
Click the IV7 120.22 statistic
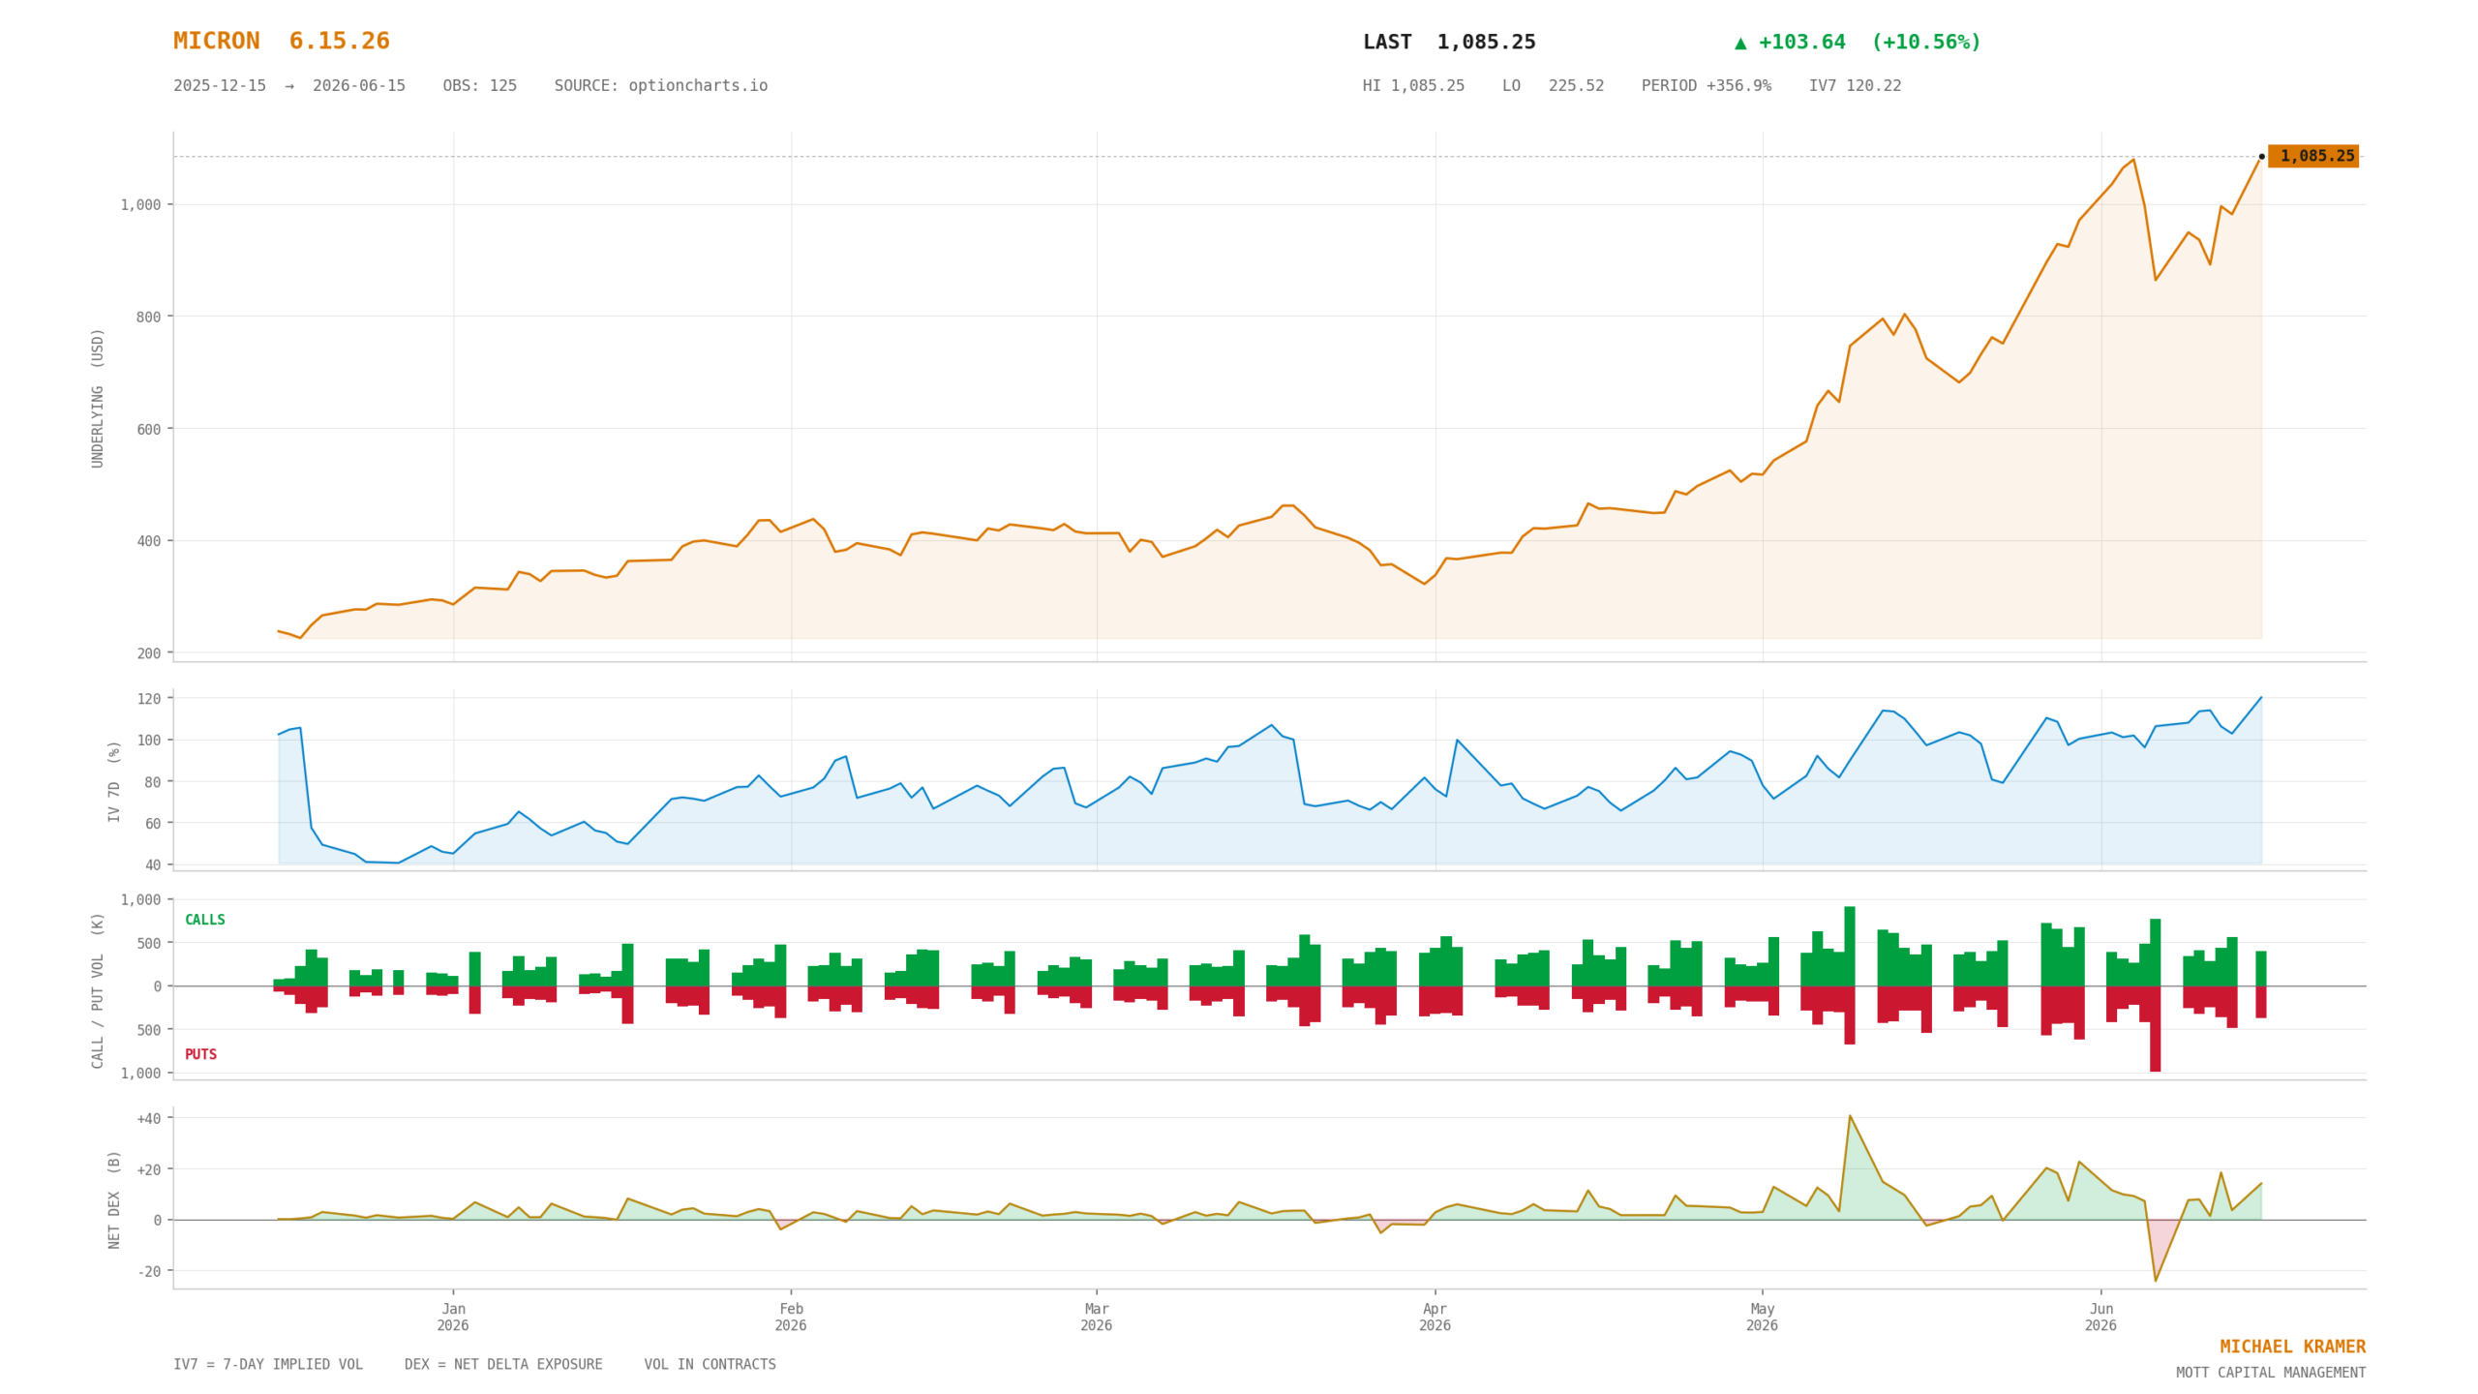coord(1855,86)
